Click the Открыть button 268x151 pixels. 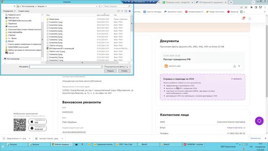pyautogui.click(x=110, y=71)
